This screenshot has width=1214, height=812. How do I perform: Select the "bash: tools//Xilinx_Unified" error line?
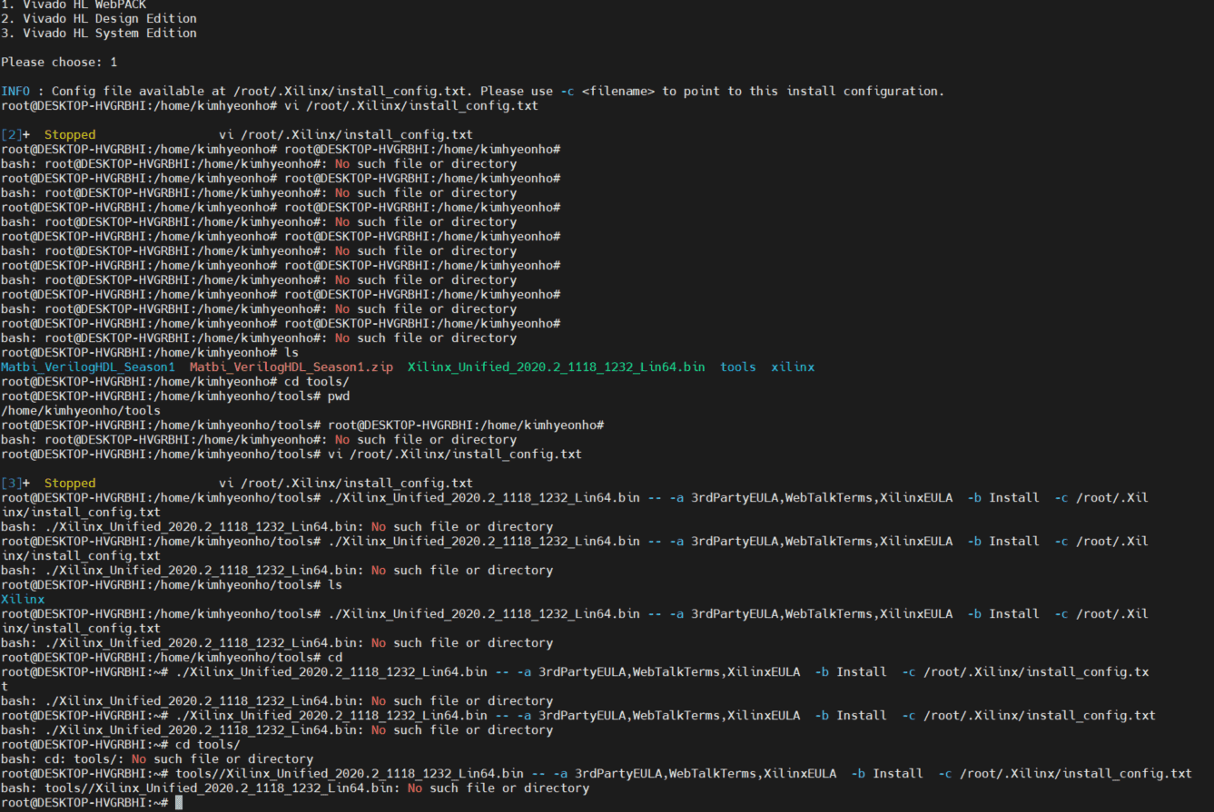(295, 788)
